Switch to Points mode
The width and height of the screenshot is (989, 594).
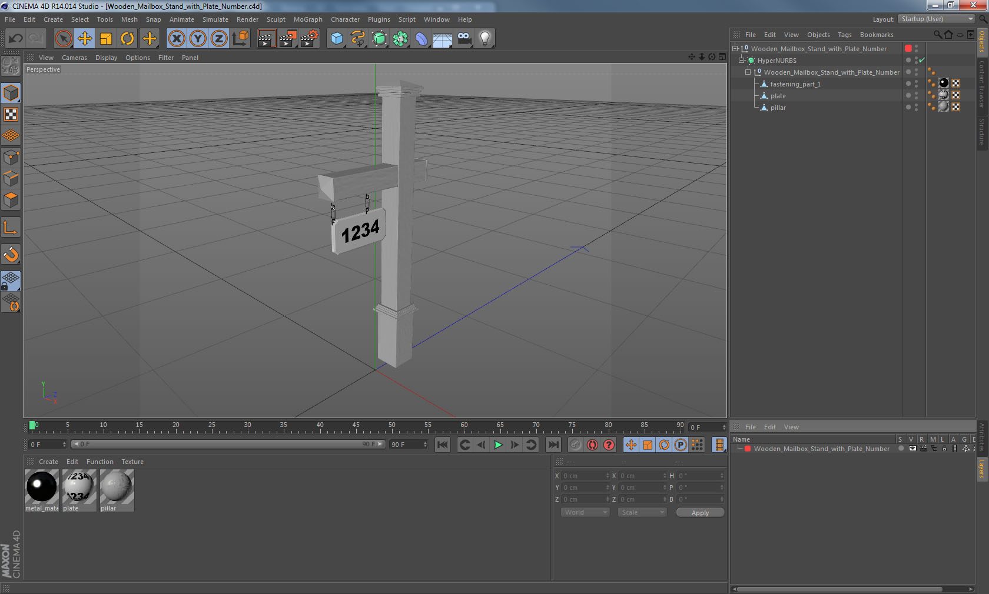coord(11,158)
